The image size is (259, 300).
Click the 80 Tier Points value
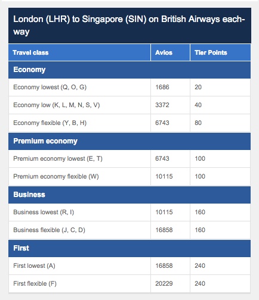pyautogui.click(x=198, y=123)
